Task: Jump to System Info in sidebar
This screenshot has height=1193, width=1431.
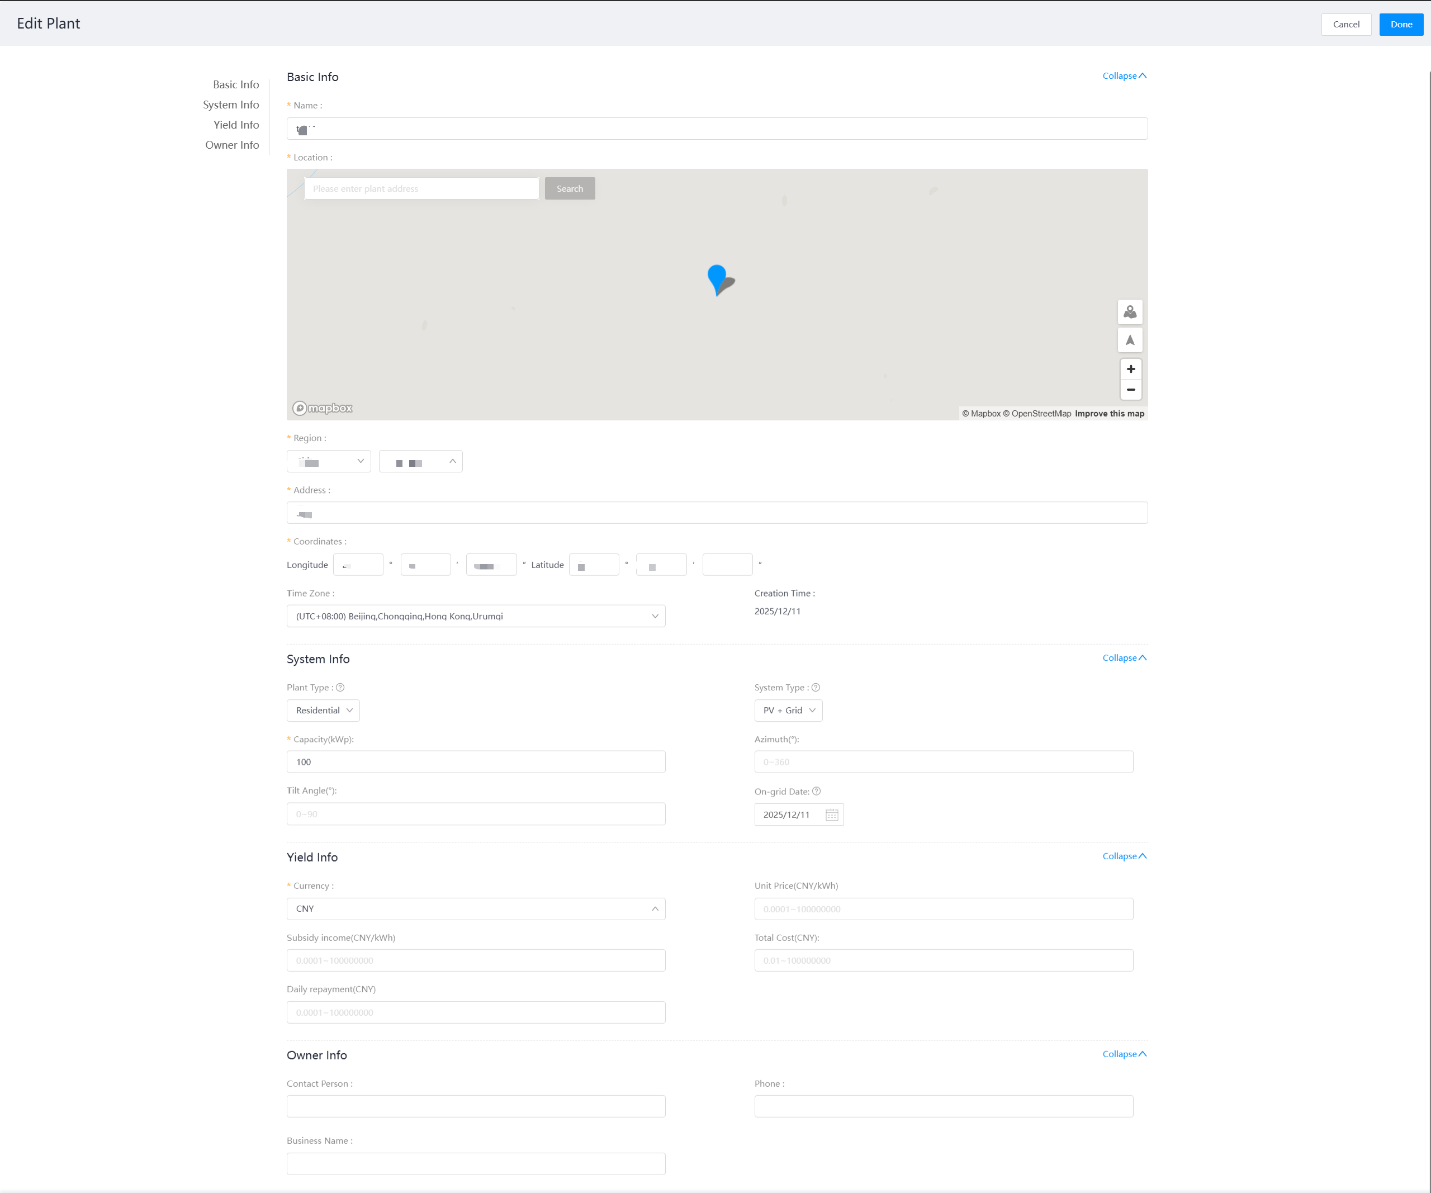Action: 230,105
